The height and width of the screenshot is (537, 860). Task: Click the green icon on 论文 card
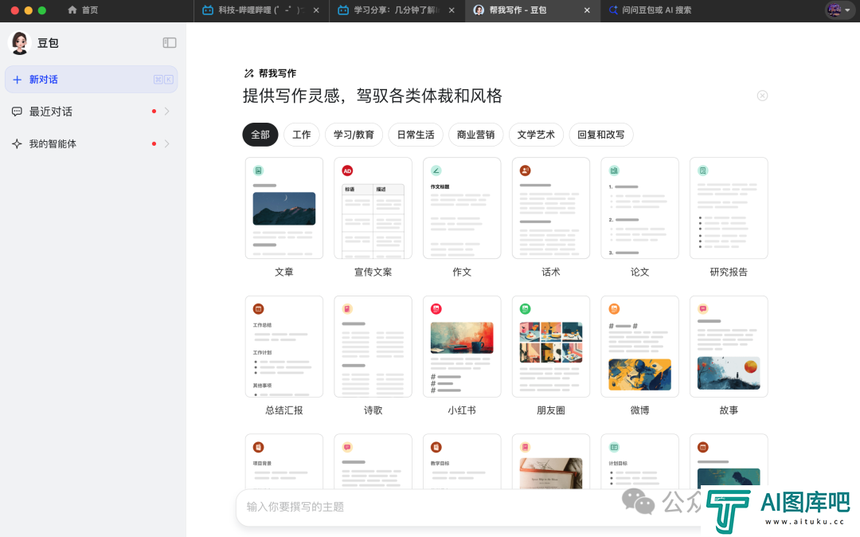[614, 171]
